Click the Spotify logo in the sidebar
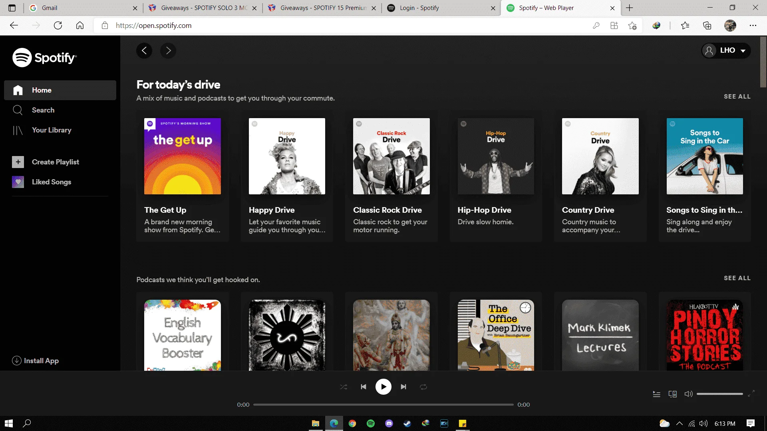This screenshot has width=767, height=431. click(44, 58)
